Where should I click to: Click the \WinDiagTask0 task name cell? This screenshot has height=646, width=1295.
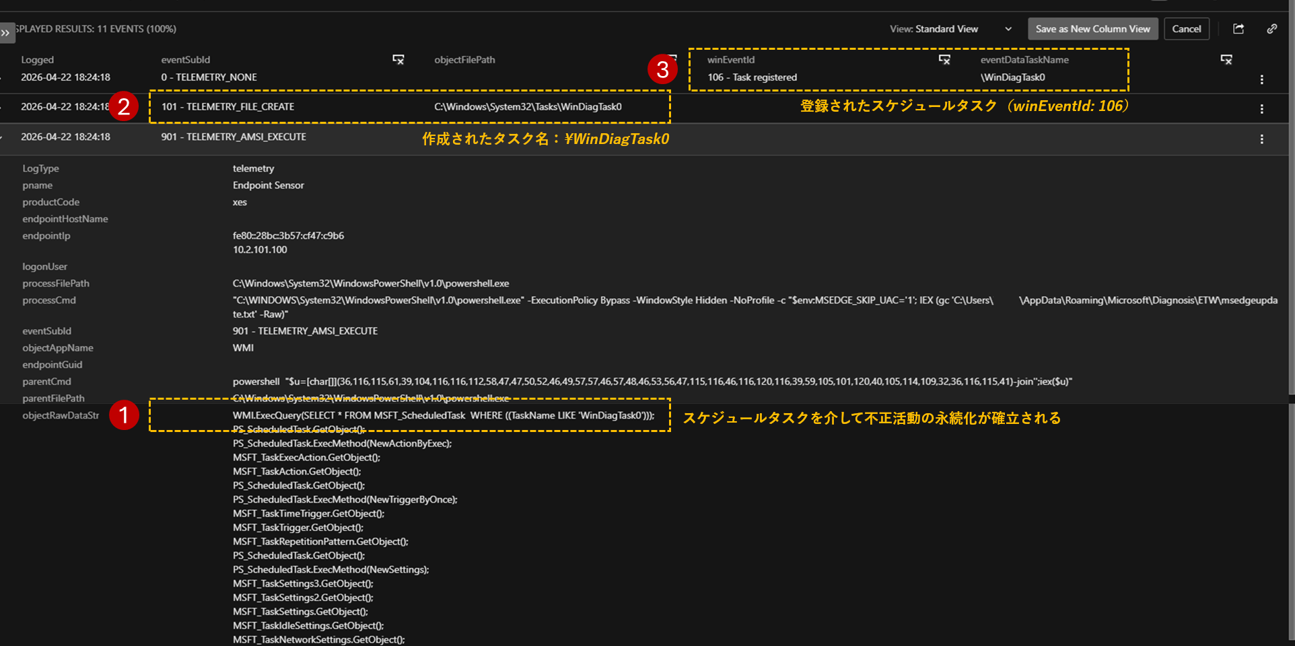click(x=1012, y=77)
